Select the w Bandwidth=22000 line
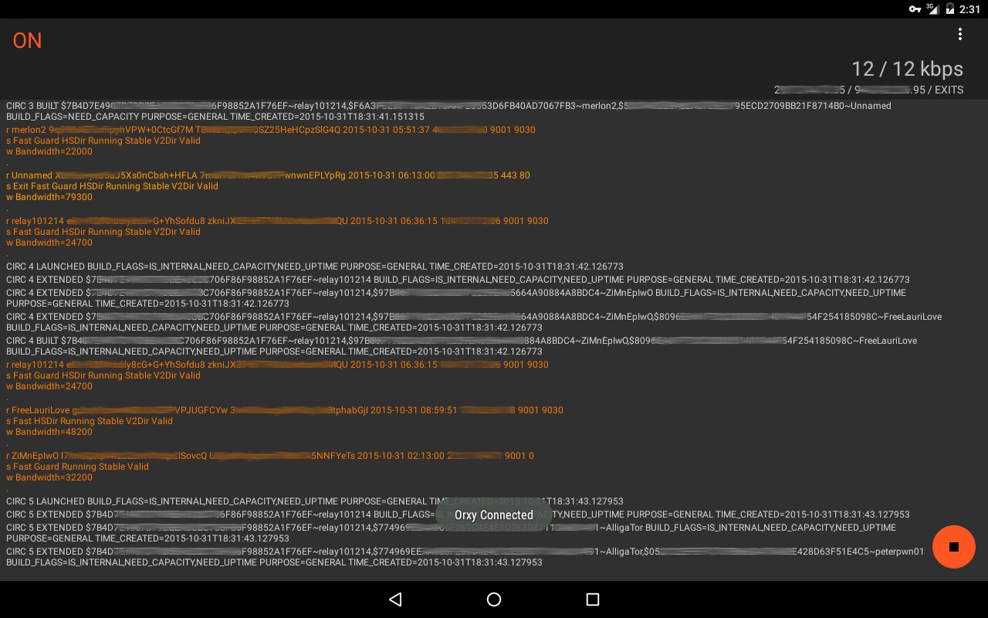Screen dimensions: 988x618 pos(49,151)
